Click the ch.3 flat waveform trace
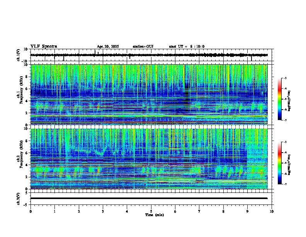The width and height of the screenshot is (306, 237). click(149, 198)
